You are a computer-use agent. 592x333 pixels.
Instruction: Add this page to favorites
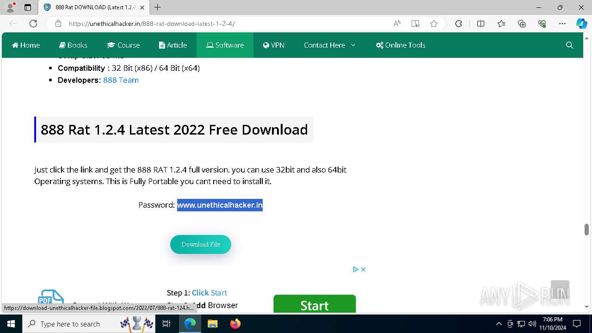tap(434, 24)
